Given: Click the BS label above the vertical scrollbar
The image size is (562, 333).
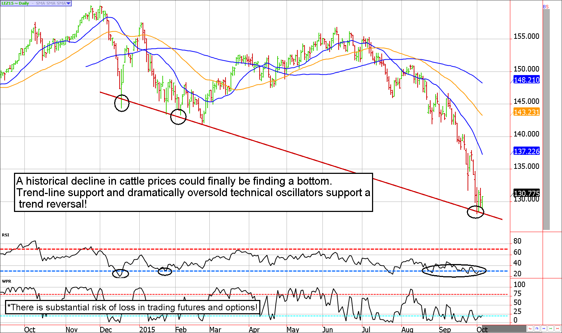Looking at the screenshot, I should (546, 7).
